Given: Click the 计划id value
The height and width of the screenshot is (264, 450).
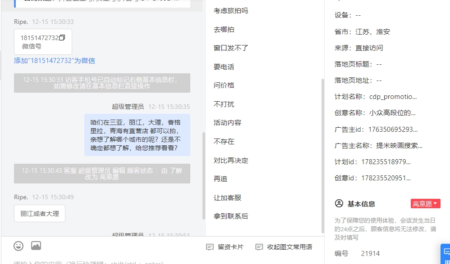Looking at the screenshot, I should (x=386, y=162).
